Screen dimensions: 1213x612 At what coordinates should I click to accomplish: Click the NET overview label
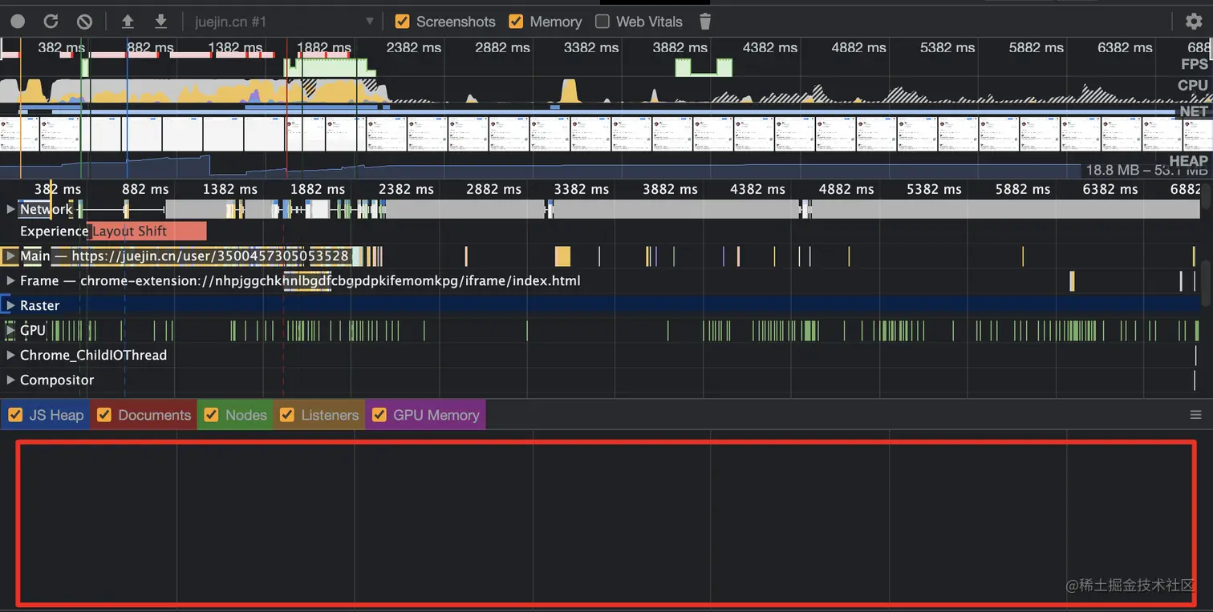click(x=1194, y=111)
